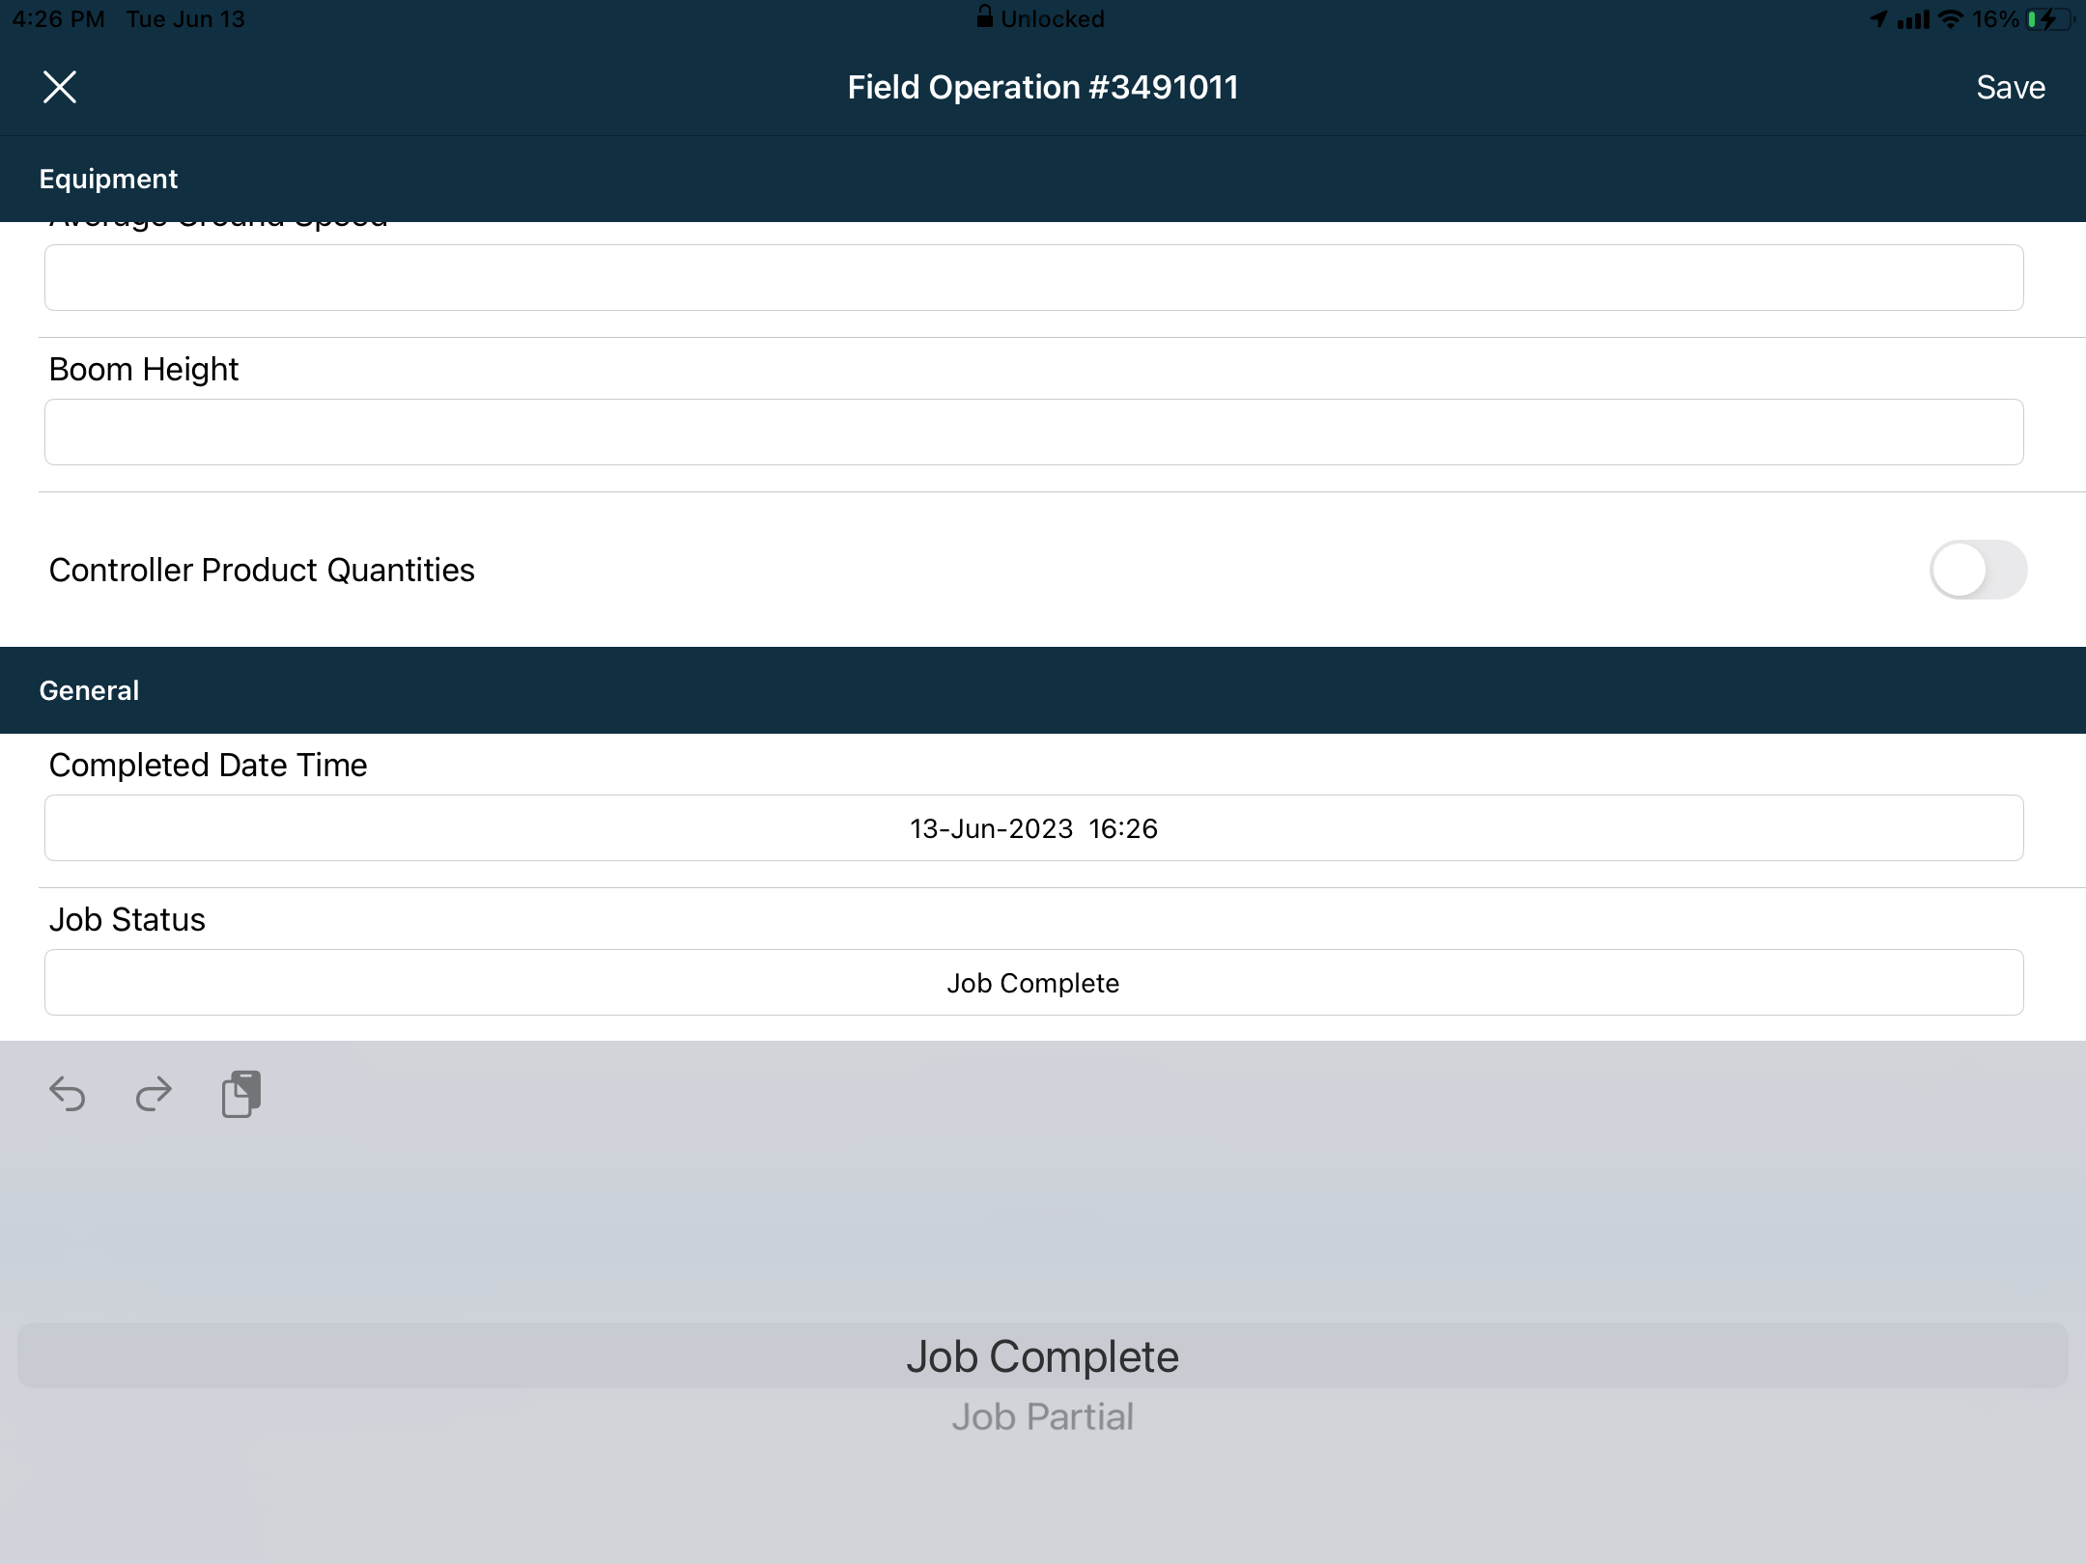
Task: Tap the cellular signal bars icon
Action: tap(1913, 16)
